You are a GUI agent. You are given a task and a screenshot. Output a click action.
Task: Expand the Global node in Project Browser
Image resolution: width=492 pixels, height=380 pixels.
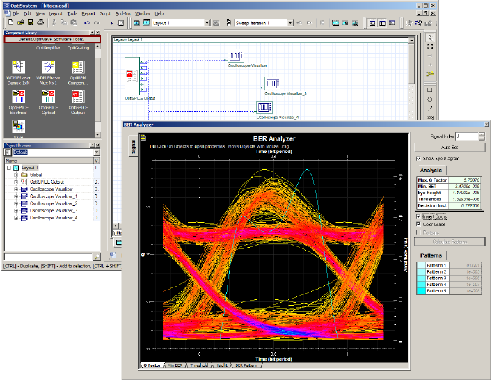pyautogui.click(x=16, y=175)
